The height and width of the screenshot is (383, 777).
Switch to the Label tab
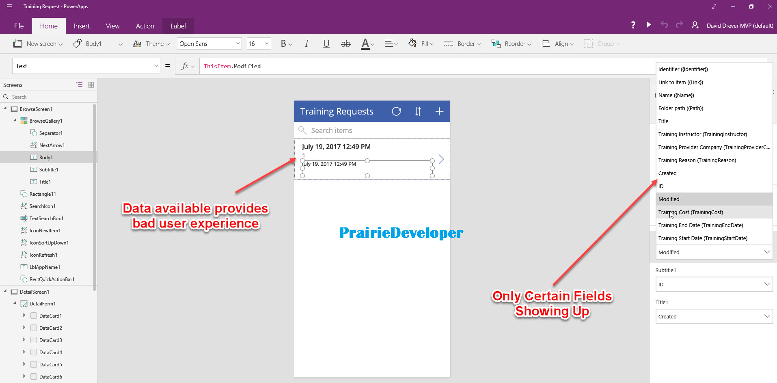click(x=178, y=26)
